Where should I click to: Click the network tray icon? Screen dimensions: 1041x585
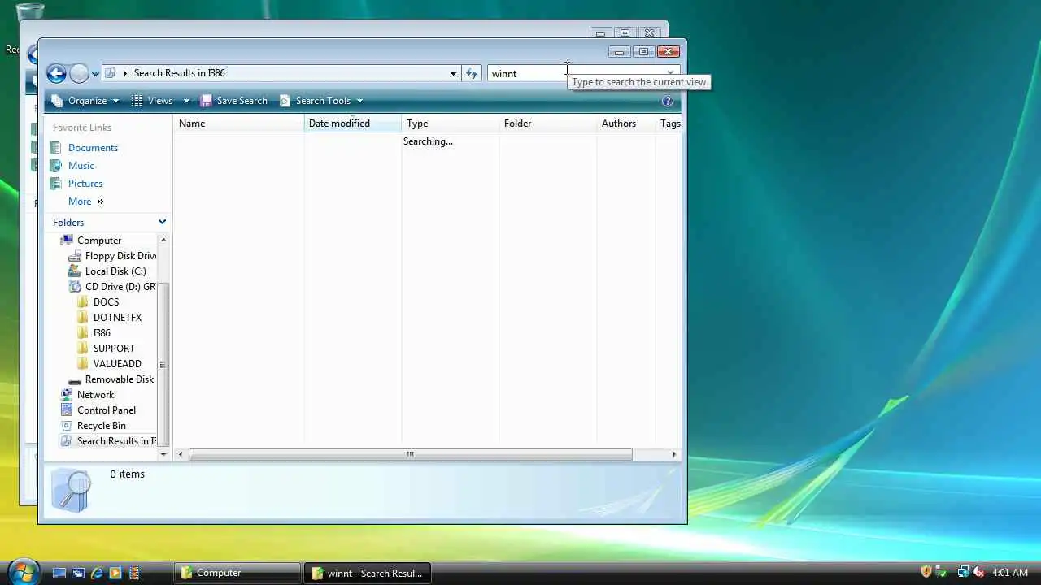(x=964, y=573)
